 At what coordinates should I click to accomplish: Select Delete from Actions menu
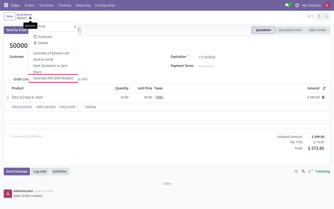pos(53,43)
